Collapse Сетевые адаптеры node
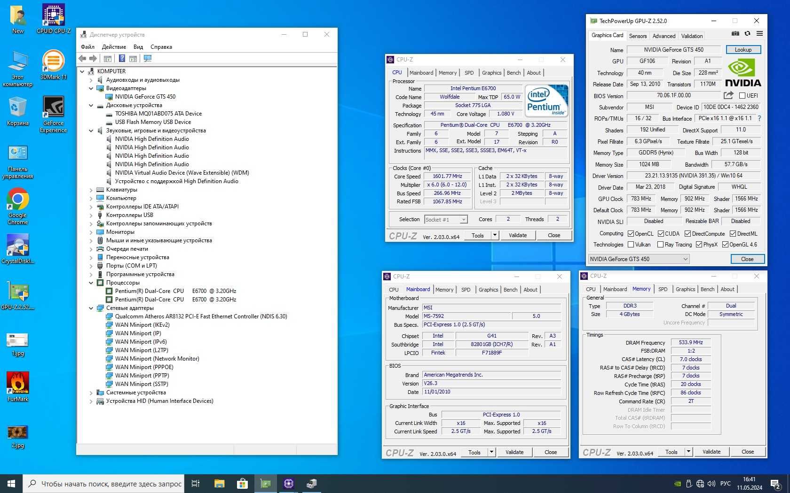This screenshot has width=790, height=493. point(91,308)
